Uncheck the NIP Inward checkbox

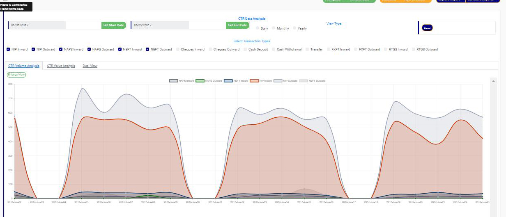point(8,49)
